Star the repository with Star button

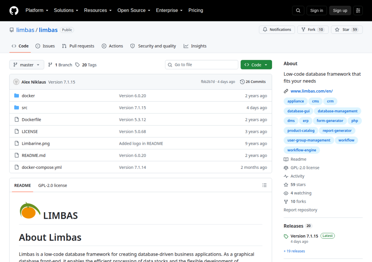coord(347,29)
